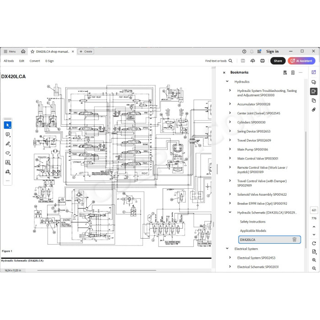Collapse the Electrical System bookmark group

click(227, 249)
